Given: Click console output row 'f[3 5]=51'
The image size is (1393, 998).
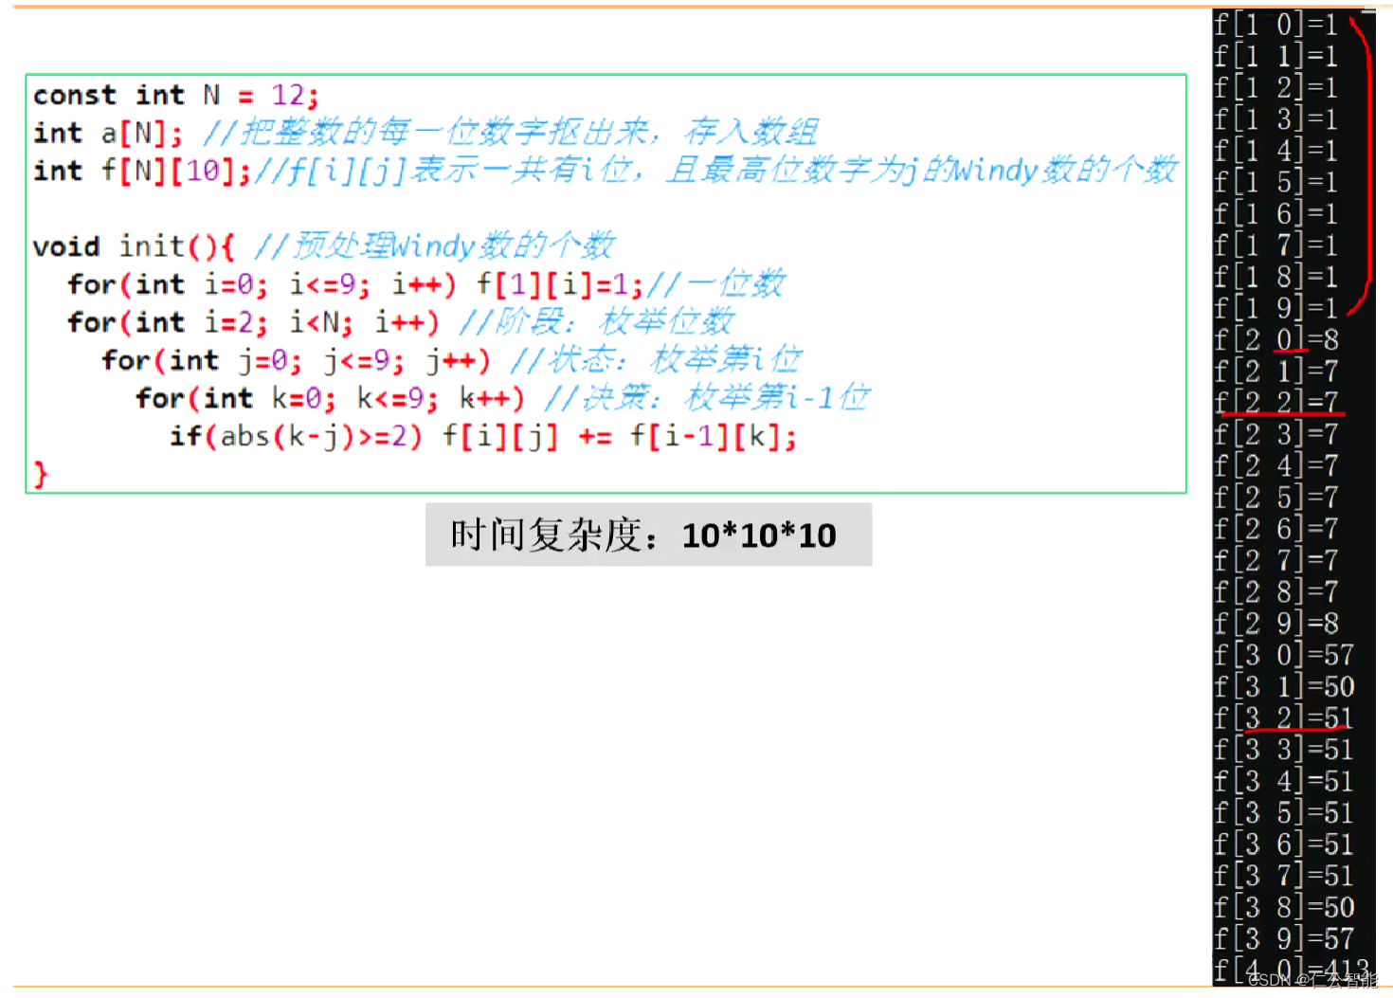Looking at the screenshot, I should 1284,813.
